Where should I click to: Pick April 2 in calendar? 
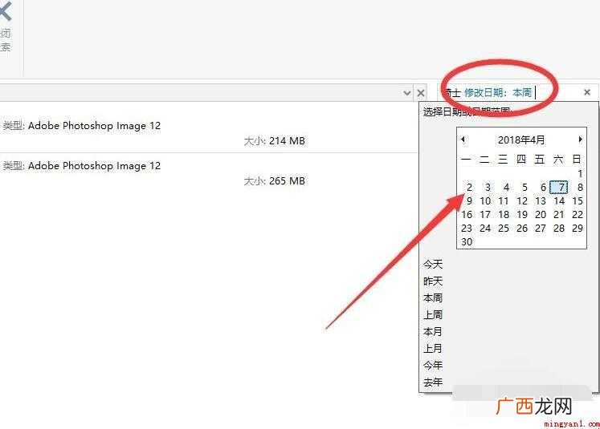(x=469, y=187)
